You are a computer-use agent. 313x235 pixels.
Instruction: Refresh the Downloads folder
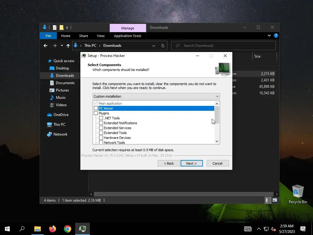[x=163, y=46]
